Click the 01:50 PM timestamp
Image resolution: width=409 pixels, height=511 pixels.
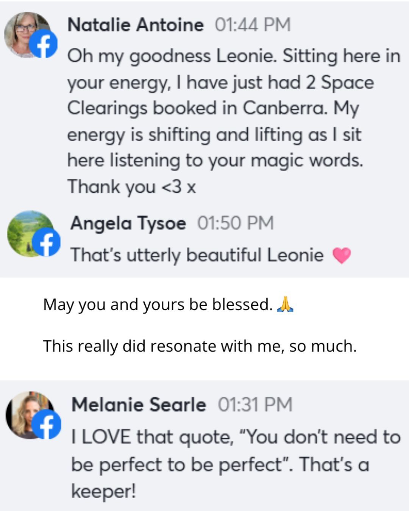click(x=235, y=223)
